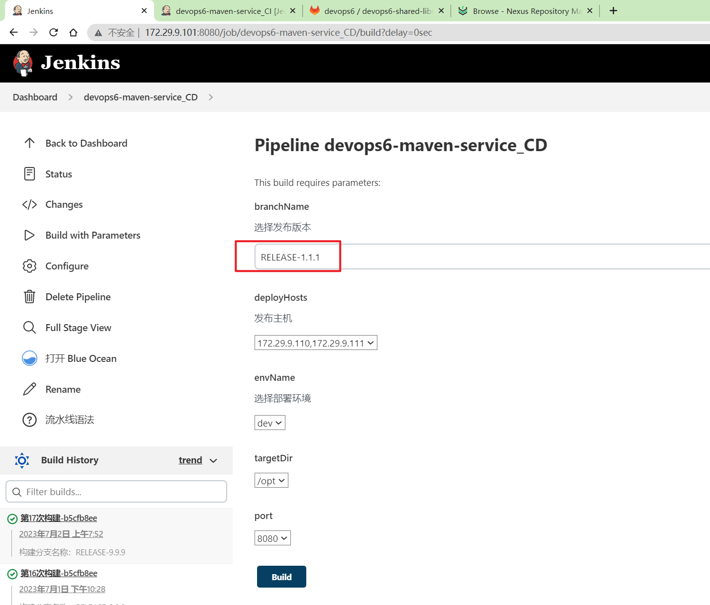The width and height of the screenshot is (710, 605).
Task: Click the Jenkins butler logo icon
Action: pyautogui.click(x=23, y=63)
